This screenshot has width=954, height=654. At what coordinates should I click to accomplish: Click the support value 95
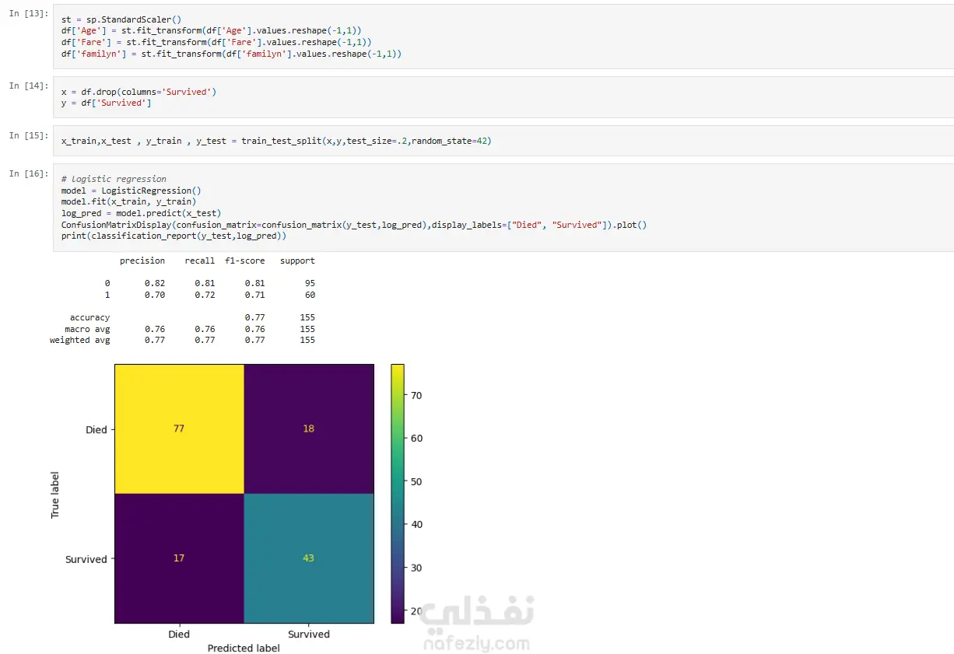(310, 283)
